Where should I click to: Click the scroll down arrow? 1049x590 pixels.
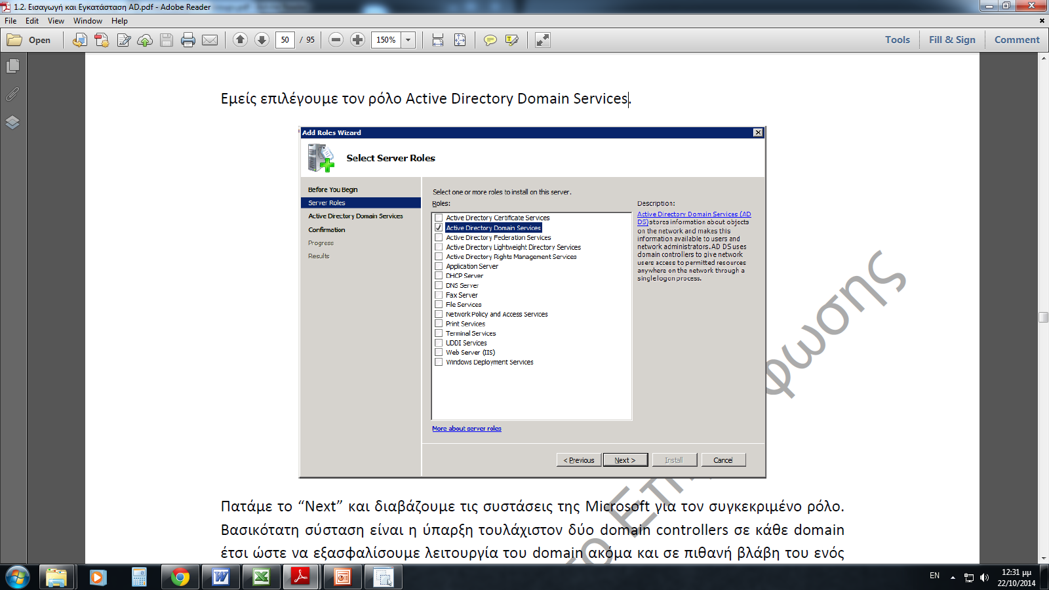[1043, 557]
